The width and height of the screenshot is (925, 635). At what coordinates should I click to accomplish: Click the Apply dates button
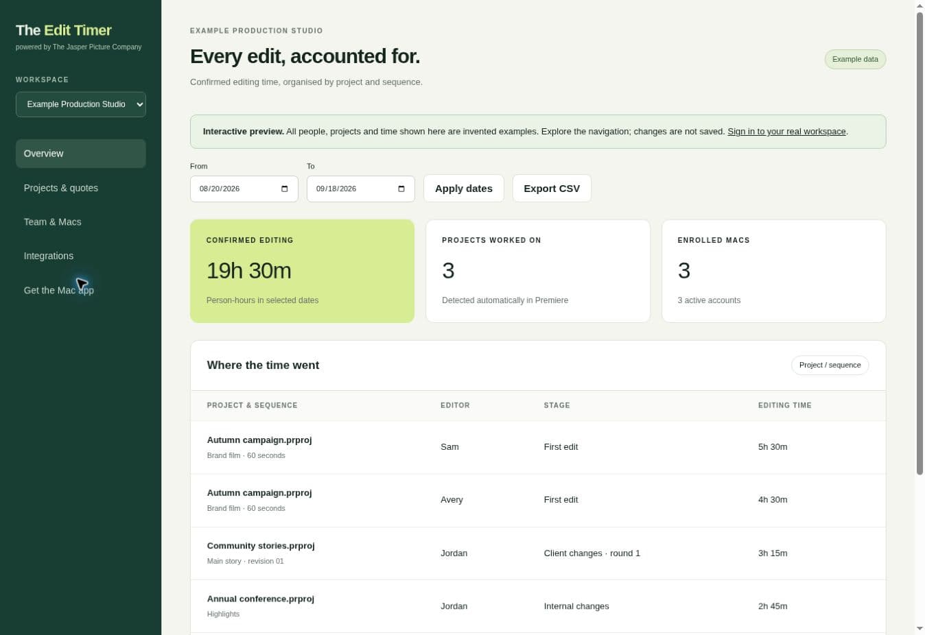[464, 189]
